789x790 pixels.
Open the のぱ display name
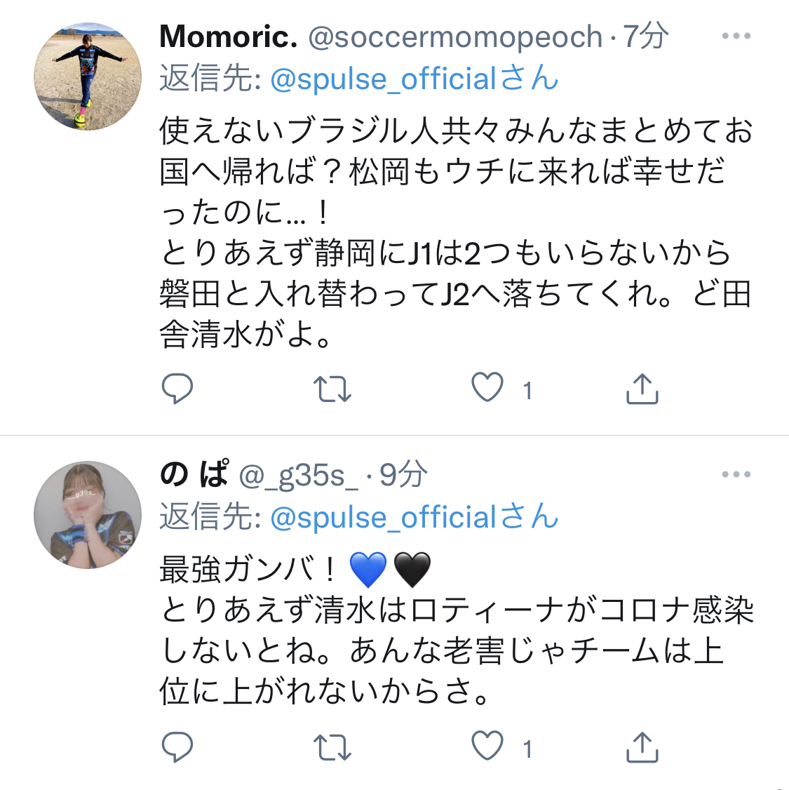[194, 475]
